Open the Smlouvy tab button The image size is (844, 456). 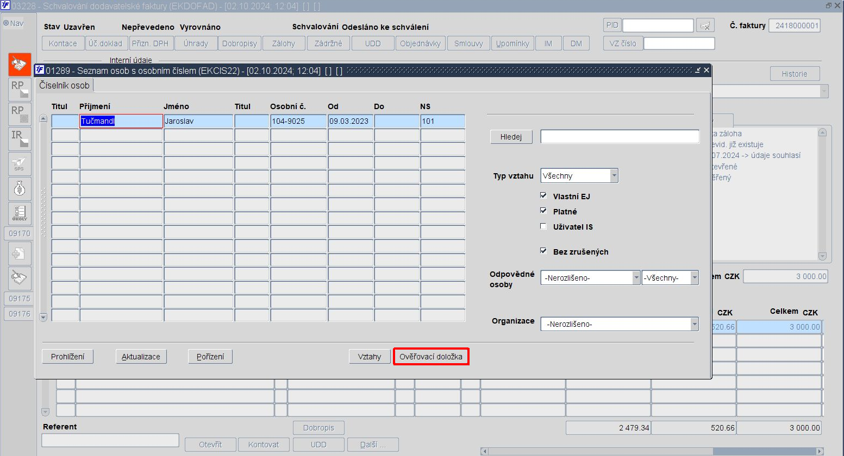[469, 43]
